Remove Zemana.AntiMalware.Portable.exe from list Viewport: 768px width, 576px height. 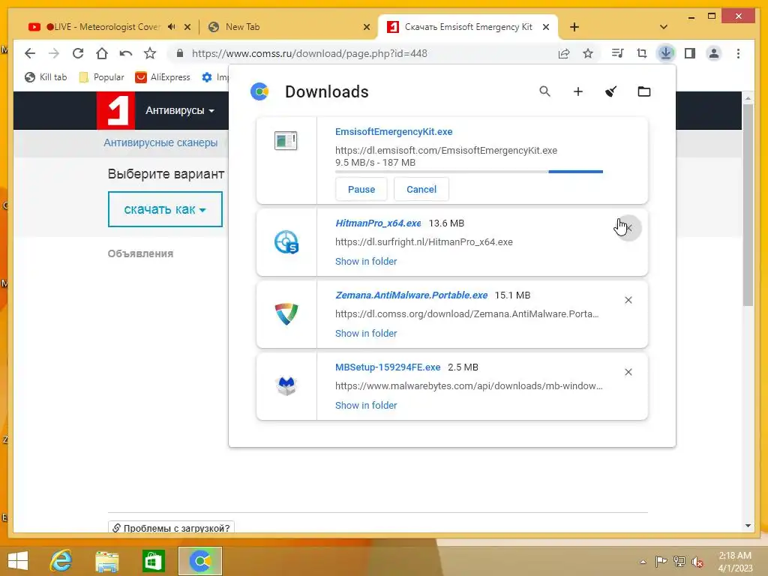tap(628, 300)
